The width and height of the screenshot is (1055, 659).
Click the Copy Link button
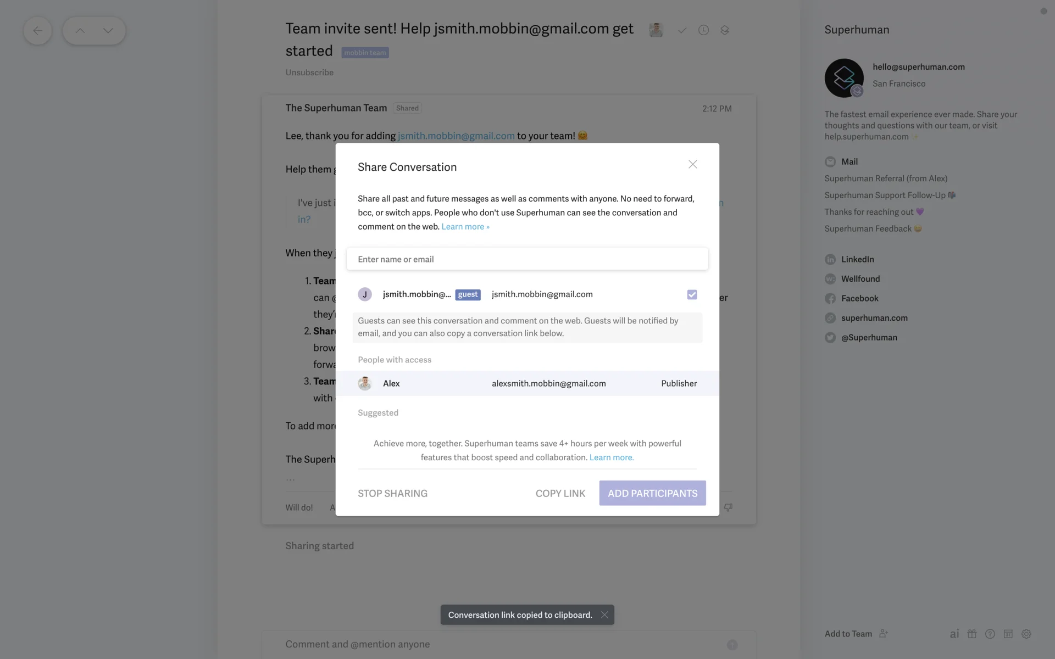click(x=560, y=493)
